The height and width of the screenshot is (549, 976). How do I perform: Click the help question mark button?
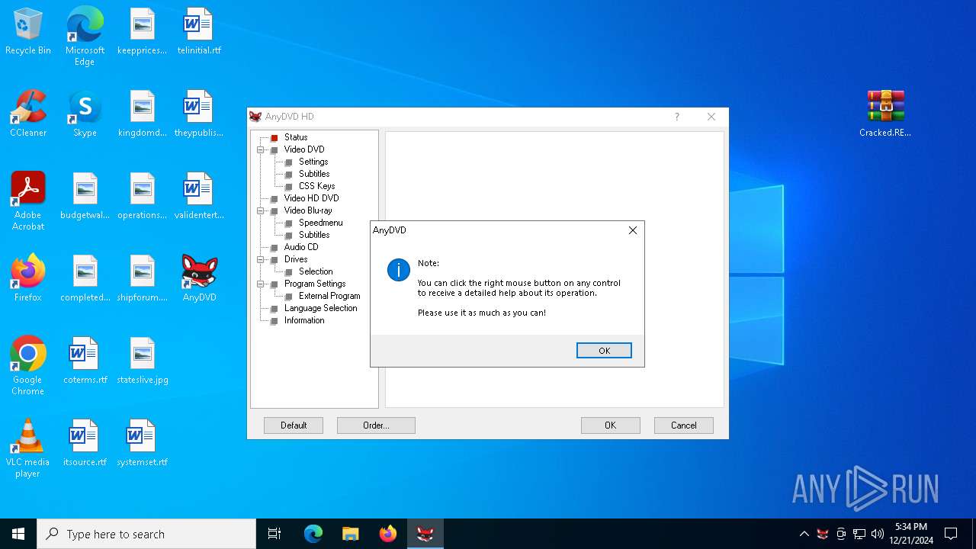676,117
